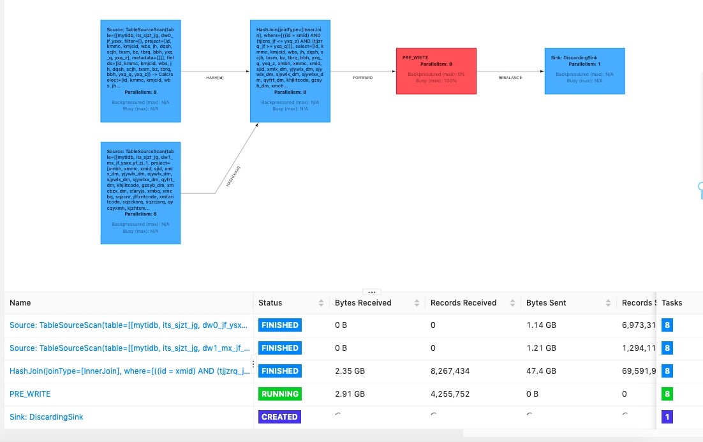Viewport: 703px width, 442px height.
Task: Click the horizontal ellipsis panel resize handle
Action: [x=371, y=292]
